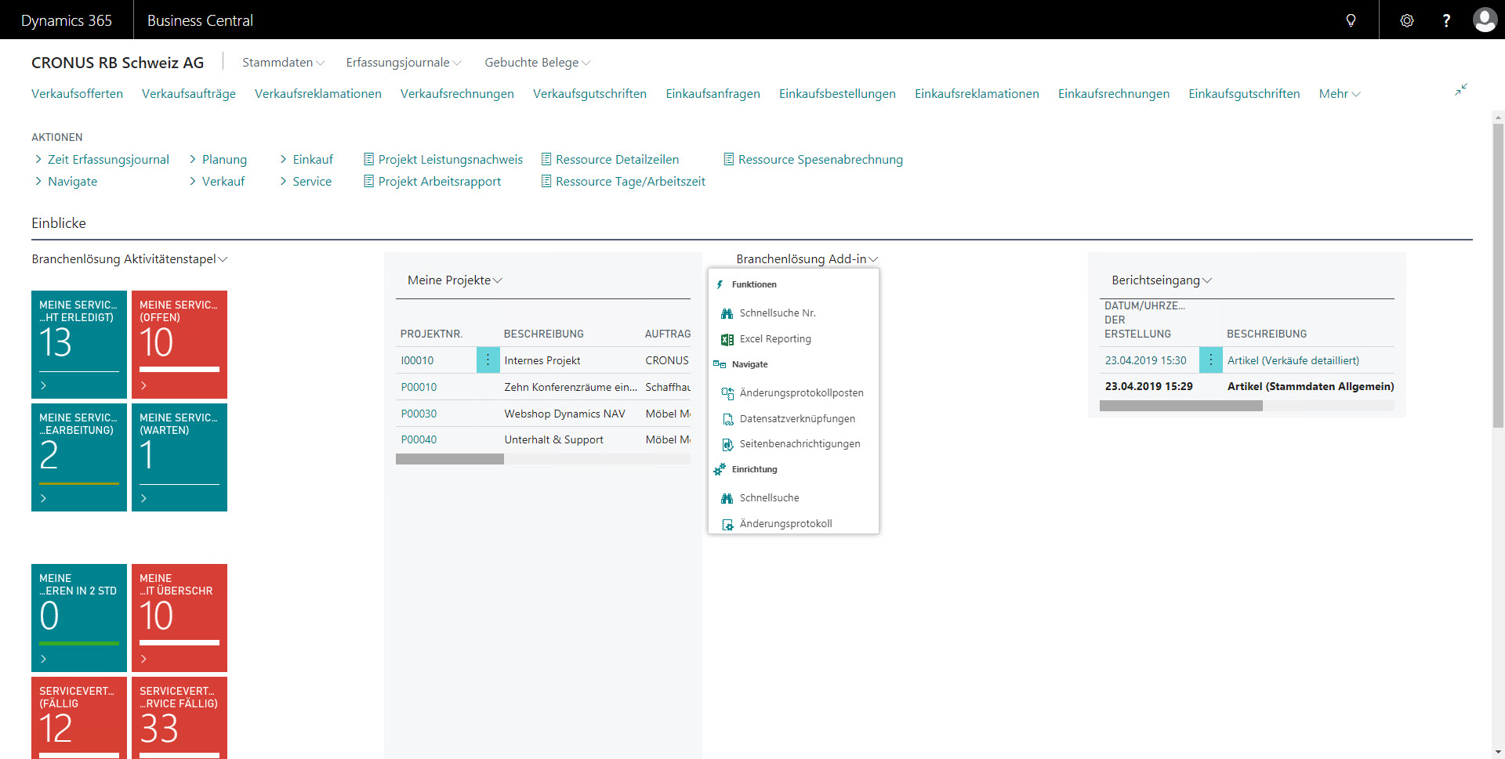Click the Projekt Leistungsnachweis report icon
1505x759 pixels.
click(x=368, y=159)
